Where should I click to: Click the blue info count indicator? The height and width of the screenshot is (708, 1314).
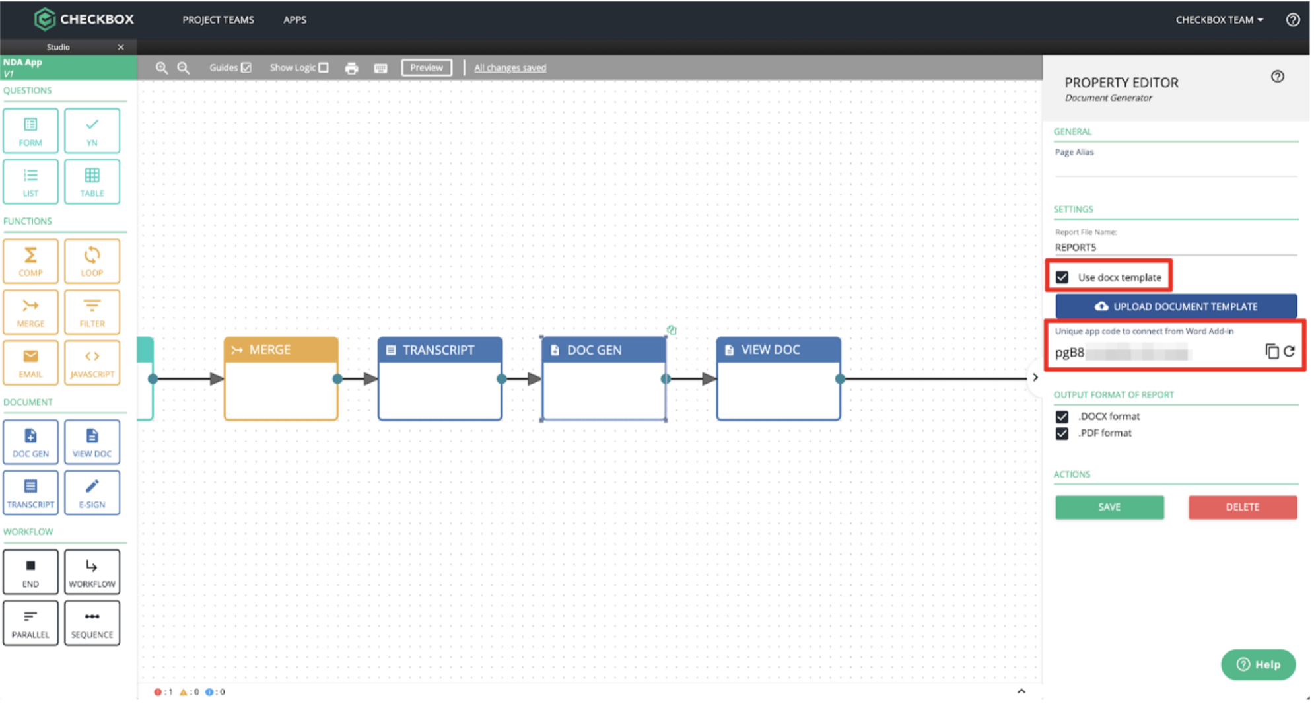215,692
